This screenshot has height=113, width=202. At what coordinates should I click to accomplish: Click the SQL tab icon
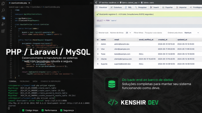pyautogui.click(x=126, y=7)
